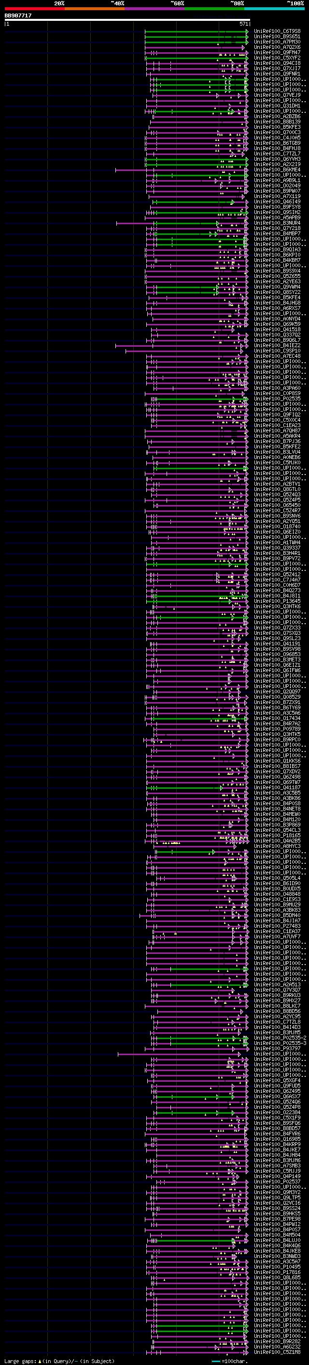The width and height of the screenshot is (309, 1365).
Task: Click hit label UniRef100_B9FSY8
Action: coord(277,207)
